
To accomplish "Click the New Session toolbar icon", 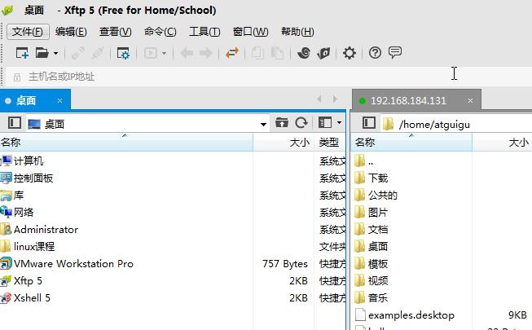I will click(x=22, y=53).
